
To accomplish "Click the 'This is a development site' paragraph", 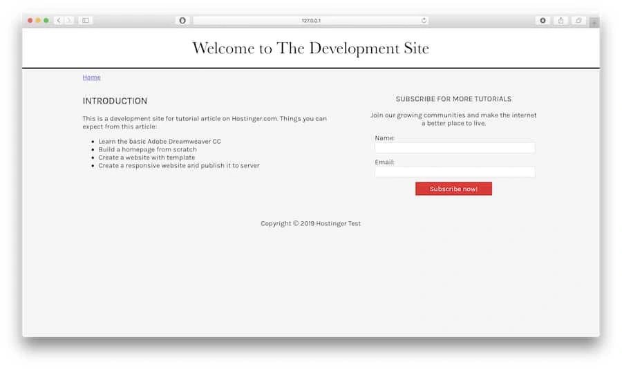I will coord(205,122).
